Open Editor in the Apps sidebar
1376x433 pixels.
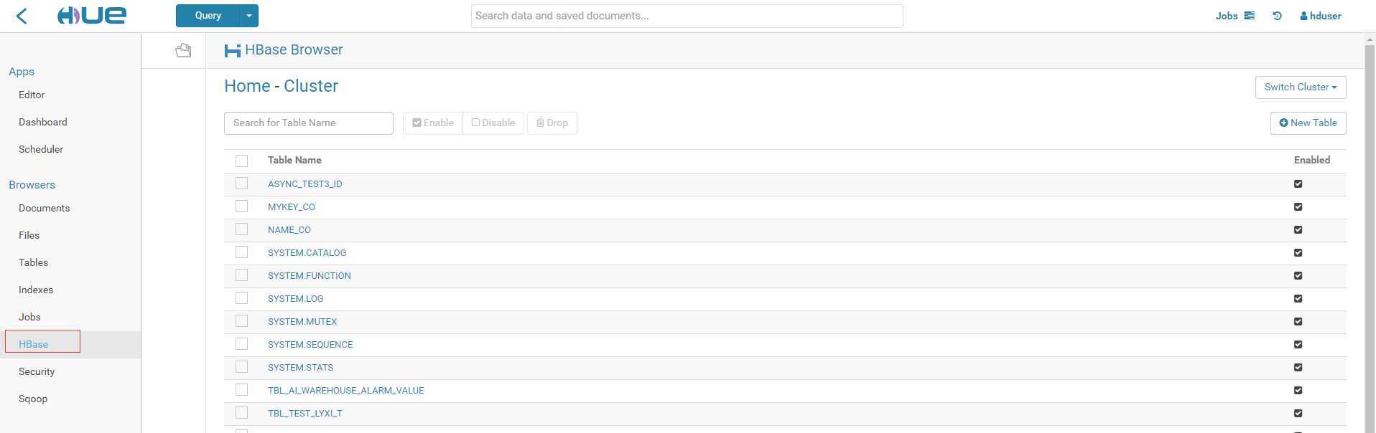click(x=32, y=95)
